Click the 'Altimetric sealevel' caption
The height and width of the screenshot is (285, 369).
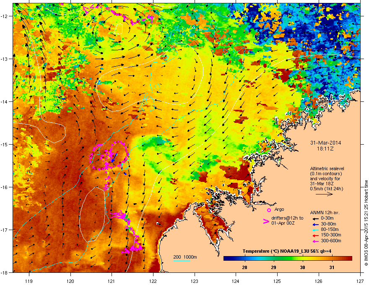[327, 168]
